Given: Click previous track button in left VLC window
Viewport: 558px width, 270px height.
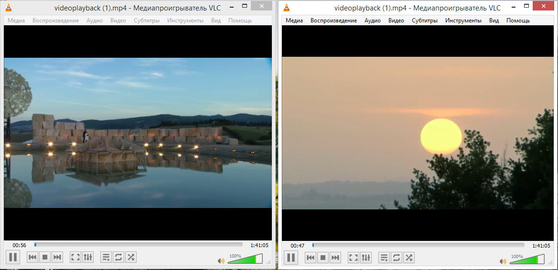Looking at the screenshot, I should pyautogui.click(x=33, y=257).
